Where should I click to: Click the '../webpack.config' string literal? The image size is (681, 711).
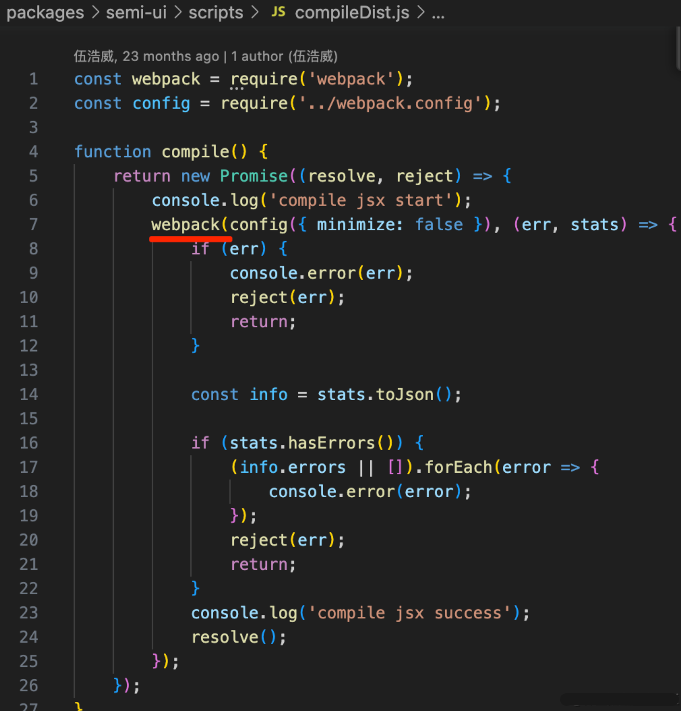[390, 103]
